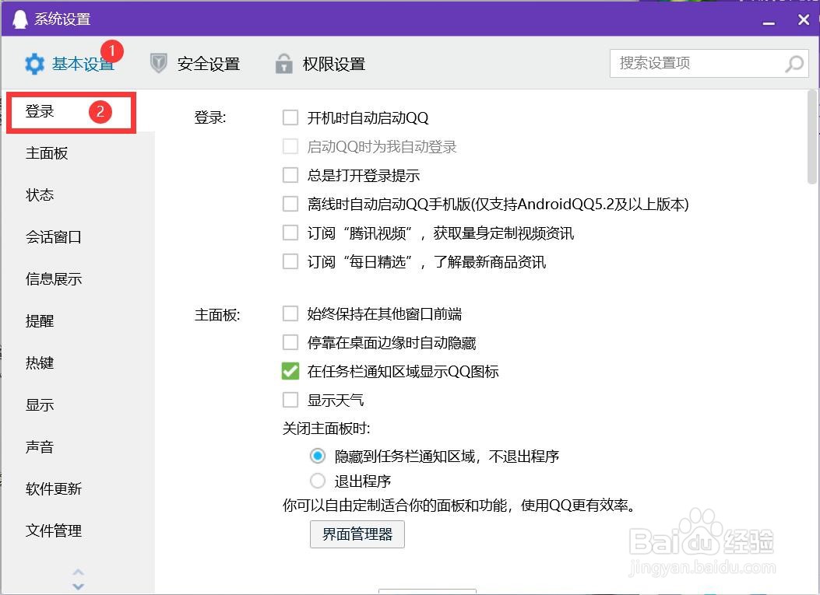Enable 开机时自动启动QQ checkbox

tap(290, 117)
